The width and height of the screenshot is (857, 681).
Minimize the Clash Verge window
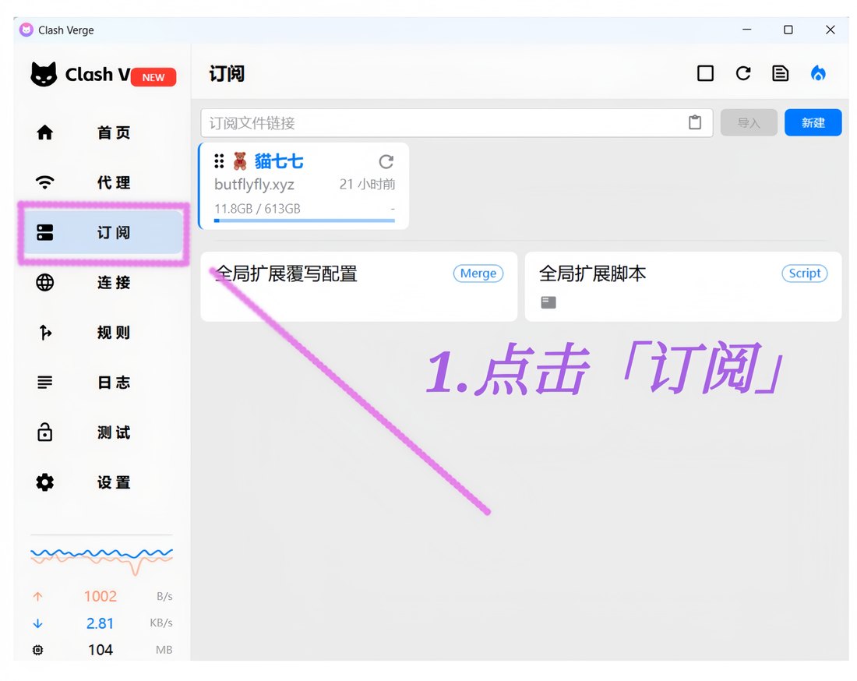pos(746,30)
